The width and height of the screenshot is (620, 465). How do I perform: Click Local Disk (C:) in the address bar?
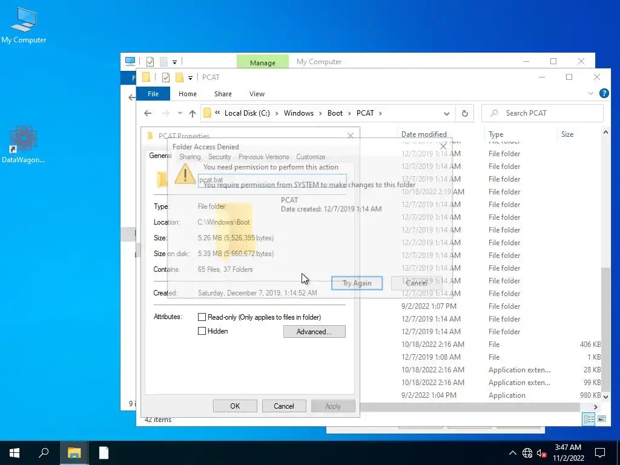[247, 113]
